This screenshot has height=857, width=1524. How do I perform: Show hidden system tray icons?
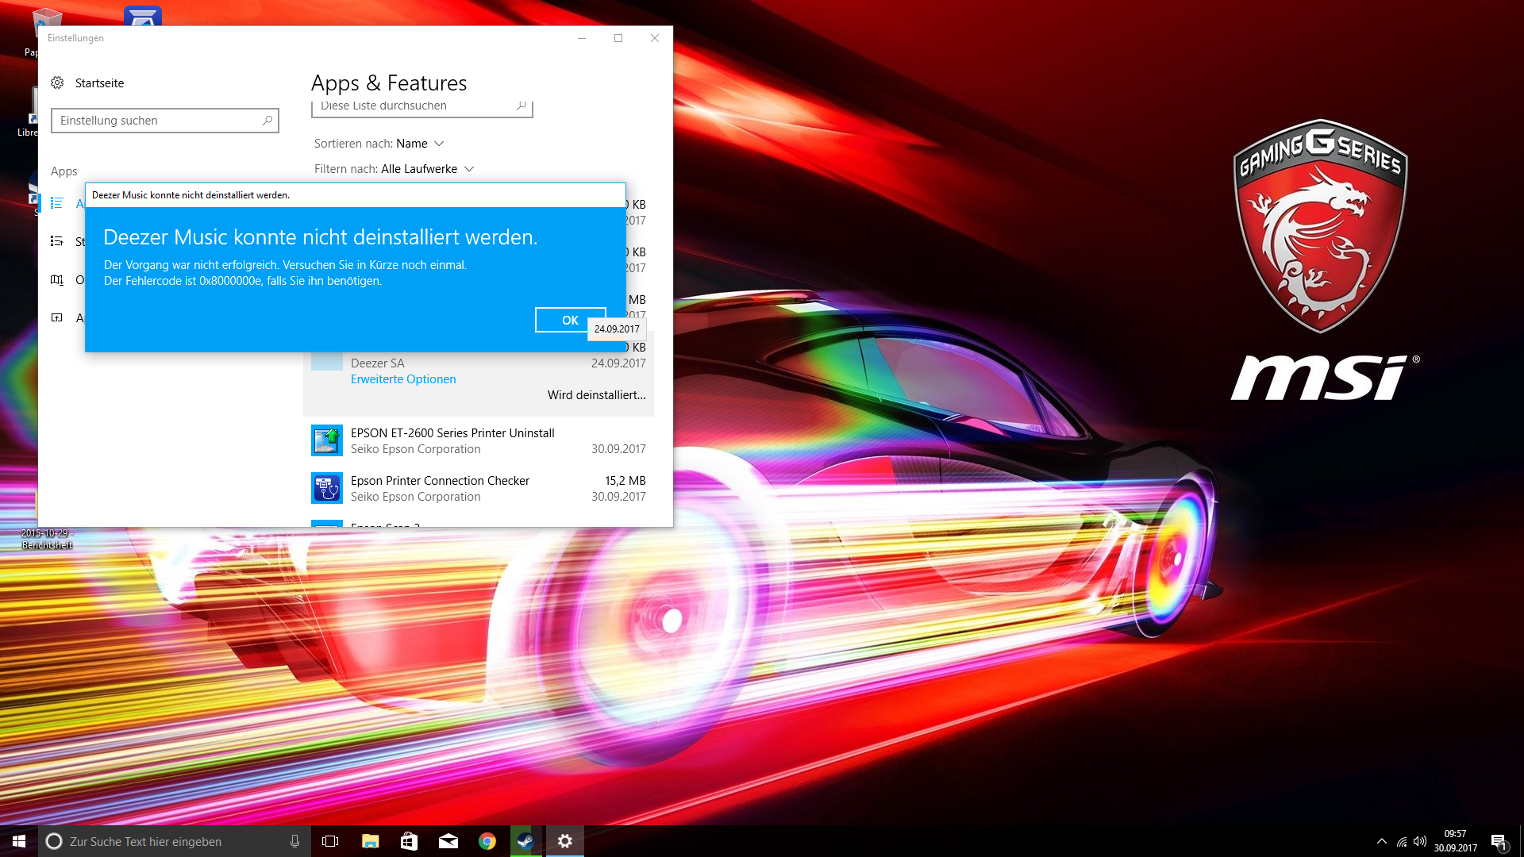[x=1382, y=841]
